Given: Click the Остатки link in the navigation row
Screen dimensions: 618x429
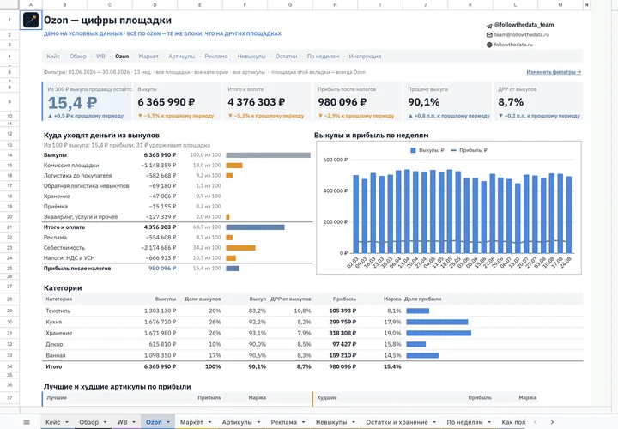Looking at the screenshot, I should click(286, 57).
